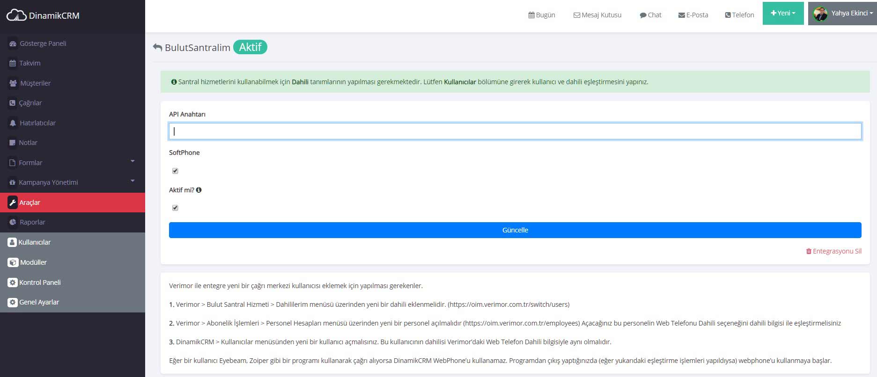Open the Yeni dropdown button
The height and width of the screenshot is (377, 877).
(783, 13)
